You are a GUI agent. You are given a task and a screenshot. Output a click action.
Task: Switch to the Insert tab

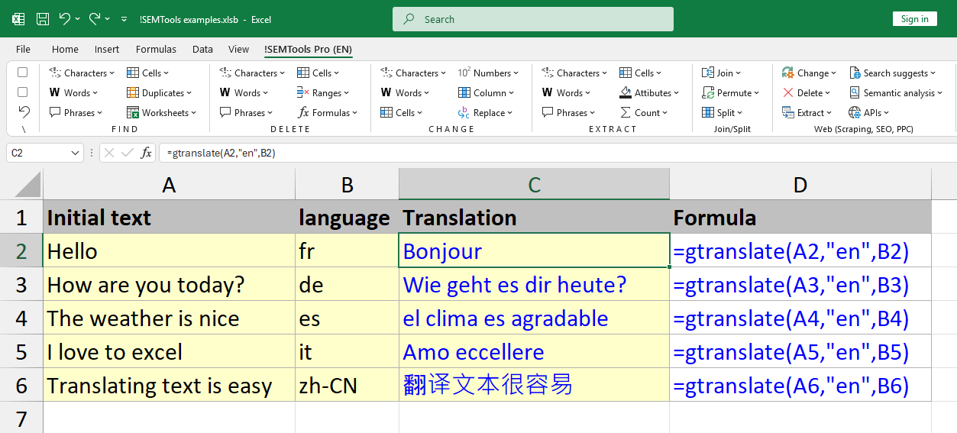click(x=107, y=50)
